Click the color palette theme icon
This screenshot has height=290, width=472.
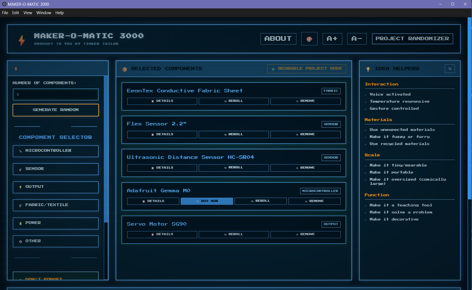(309, 39)
